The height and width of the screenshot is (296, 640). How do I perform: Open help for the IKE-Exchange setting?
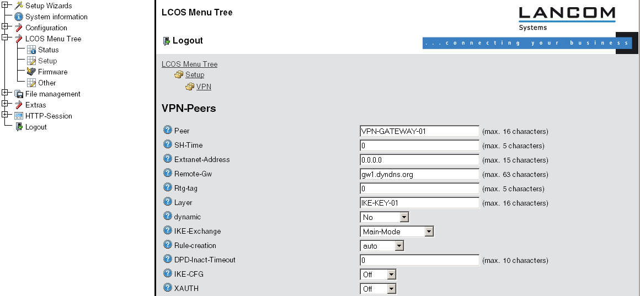168,231
